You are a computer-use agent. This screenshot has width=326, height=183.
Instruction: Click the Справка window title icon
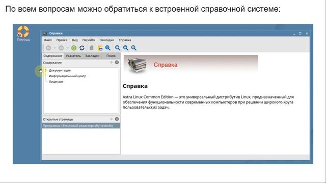tap(45, 33)
